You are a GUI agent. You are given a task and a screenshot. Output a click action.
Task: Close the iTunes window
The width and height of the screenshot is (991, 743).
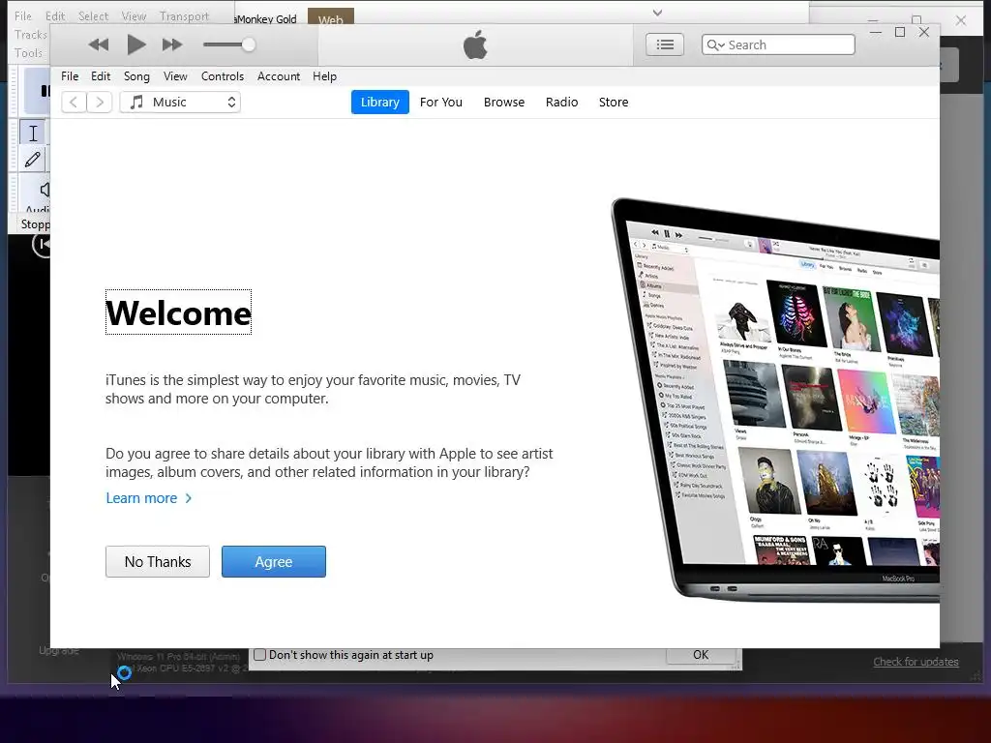(924, 32)
